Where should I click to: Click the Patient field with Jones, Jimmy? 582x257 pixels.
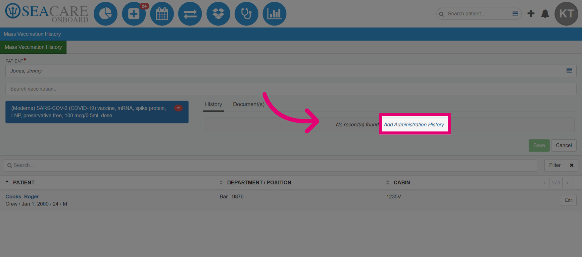click(x=291, y=71)
